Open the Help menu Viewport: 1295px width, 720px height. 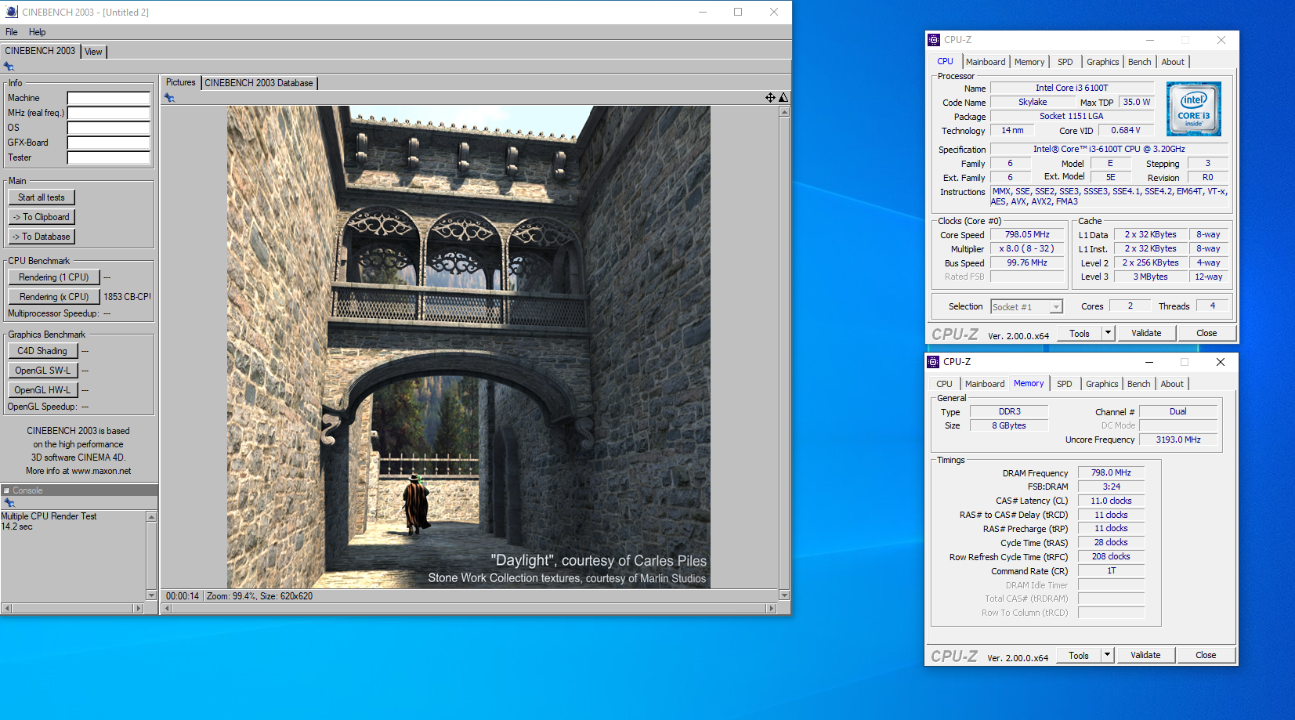point(38,32)
